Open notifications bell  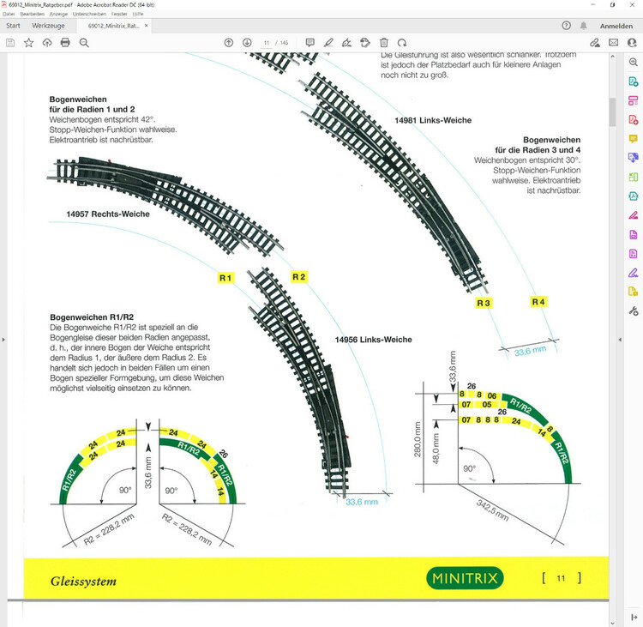tap(583, 26)
